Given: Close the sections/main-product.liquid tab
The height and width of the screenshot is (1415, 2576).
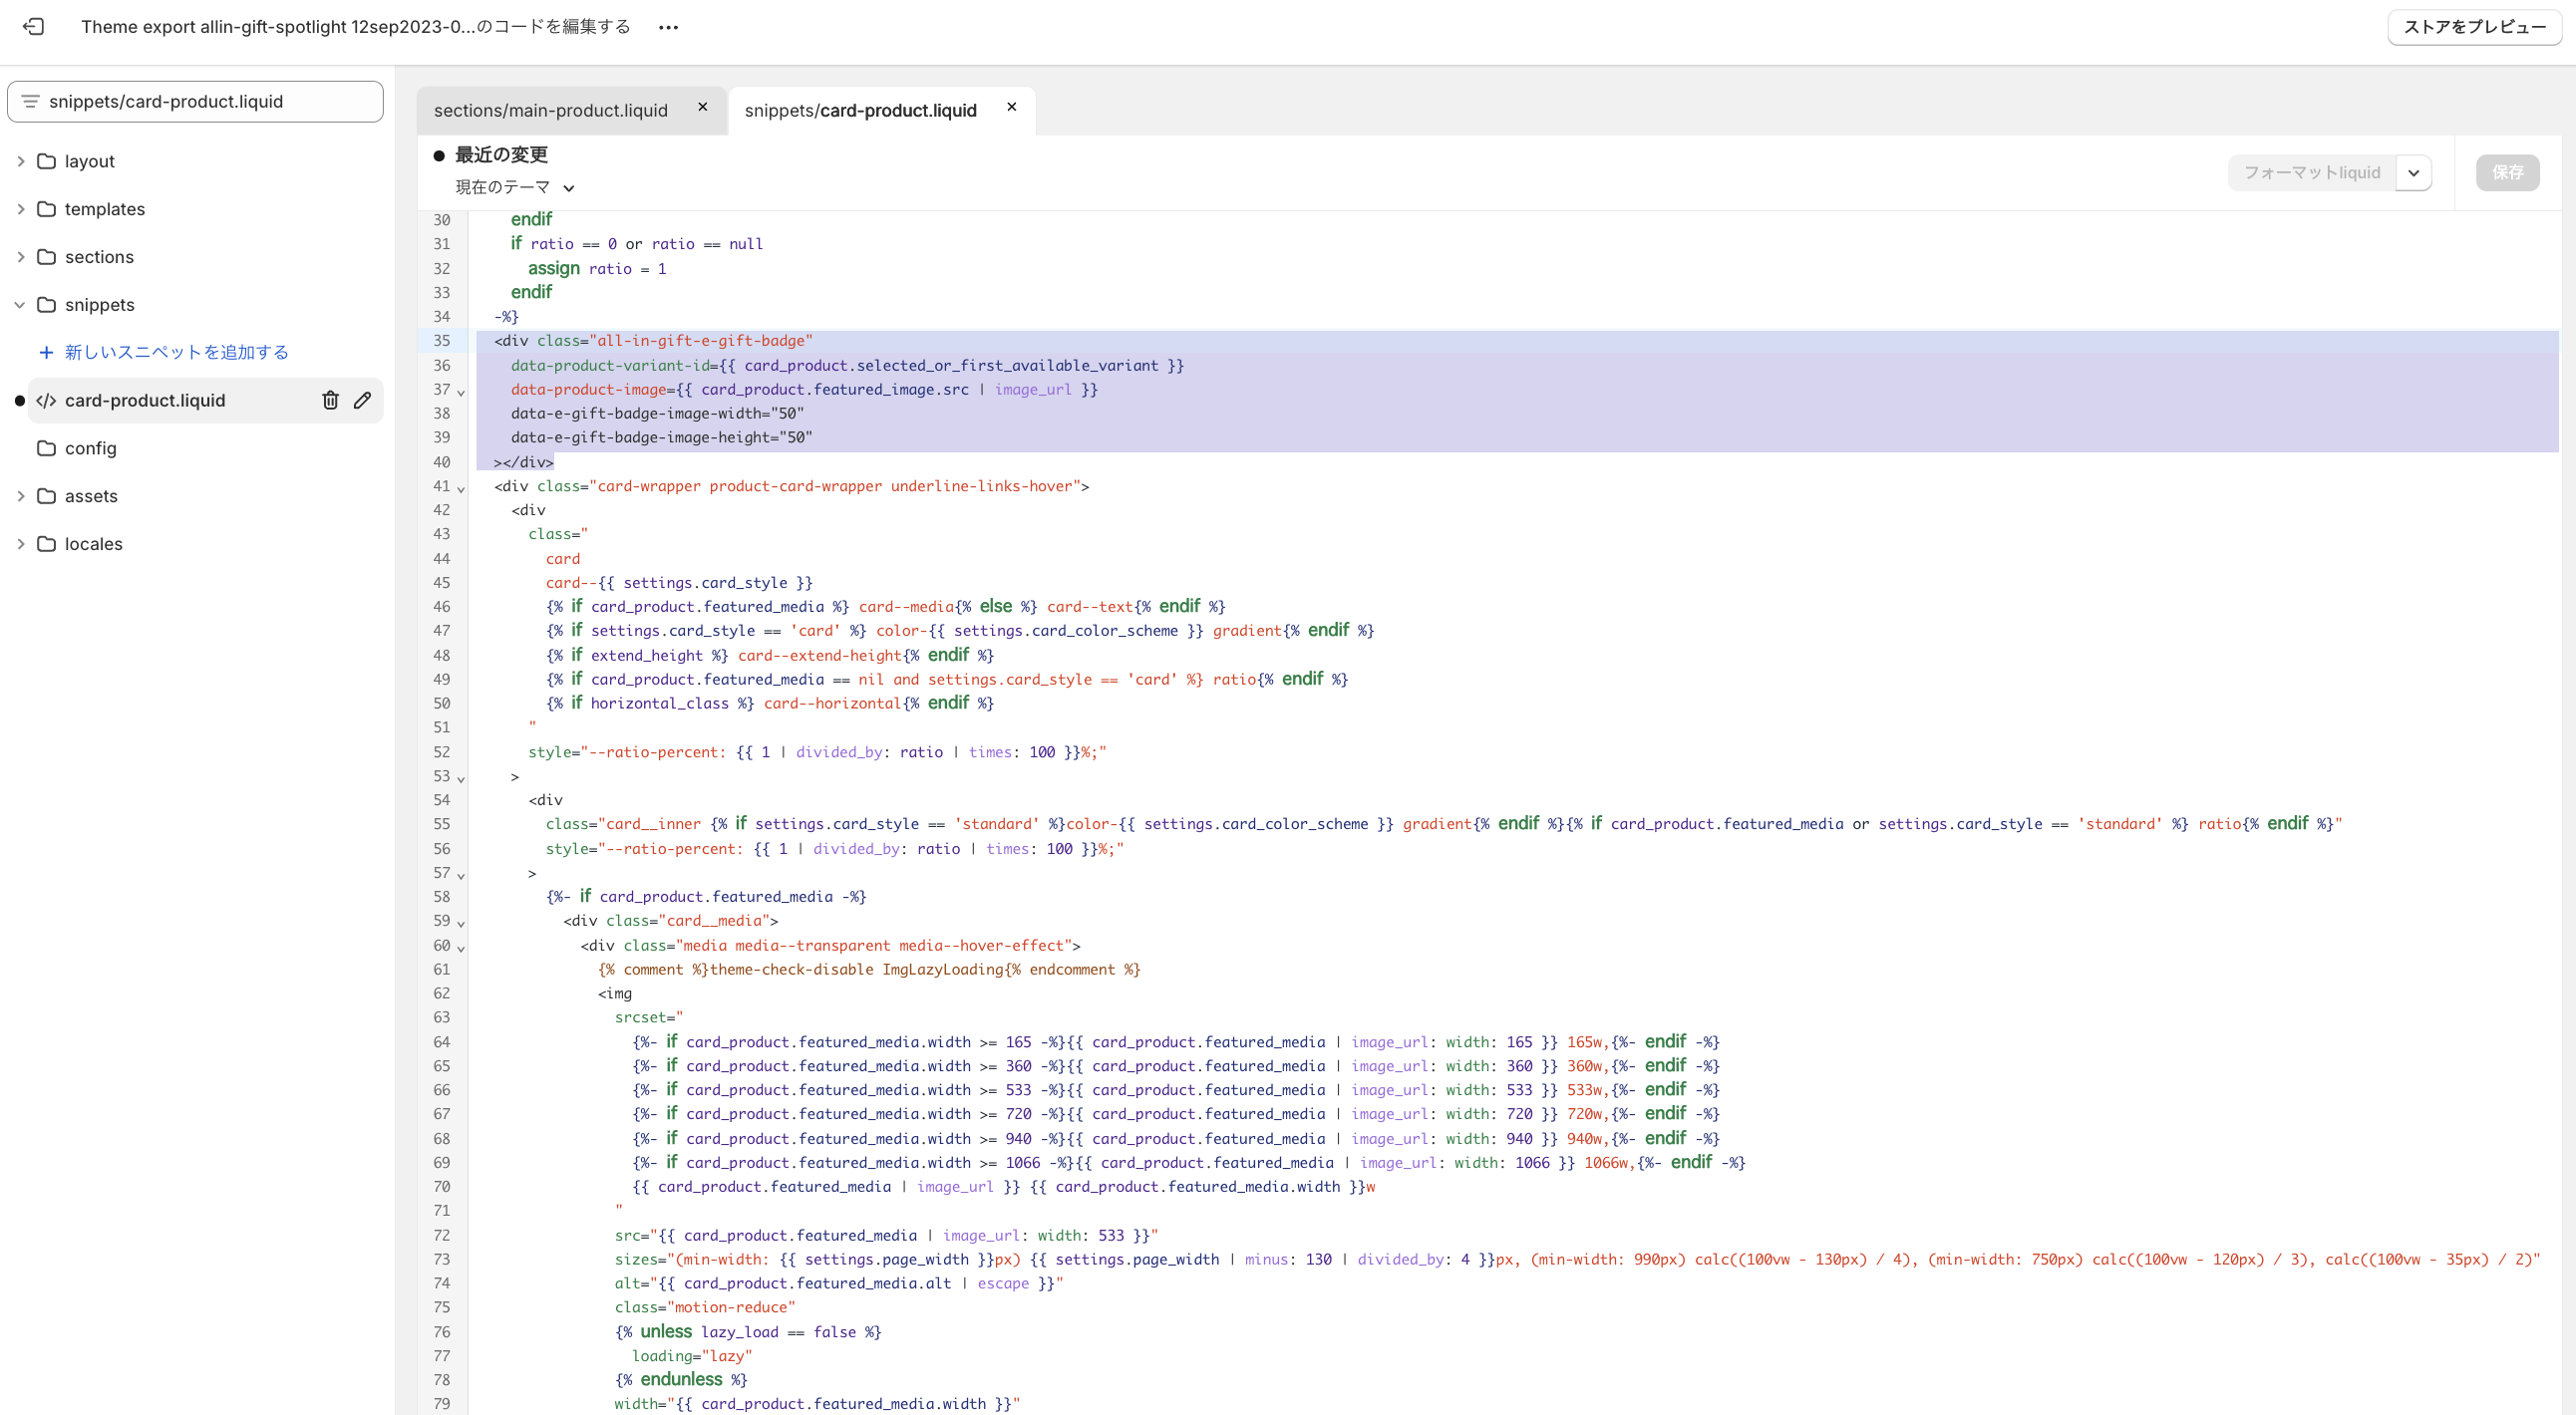Looking at the screenshot, I should point(702,108).
